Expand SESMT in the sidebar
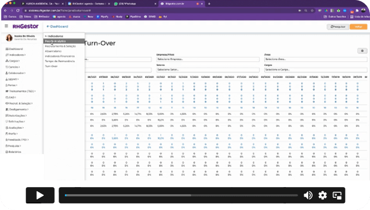Viewport: 370px width, 210px height. (12, 79)
